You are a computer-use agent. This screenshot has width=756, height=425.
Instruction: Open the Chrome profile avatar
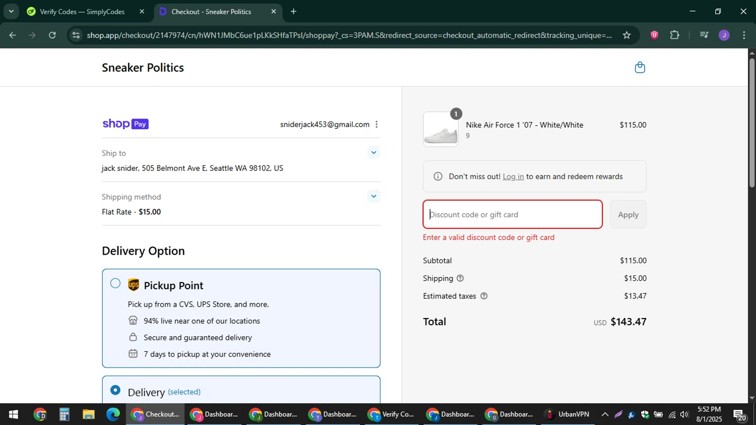(x=724, y=35)
